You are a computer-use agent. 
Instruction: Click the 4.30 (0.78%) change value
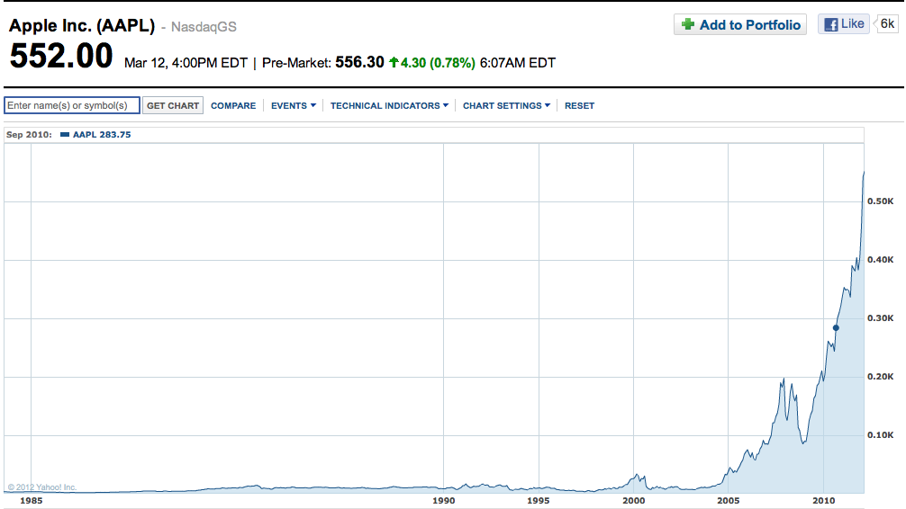[438, 62]
